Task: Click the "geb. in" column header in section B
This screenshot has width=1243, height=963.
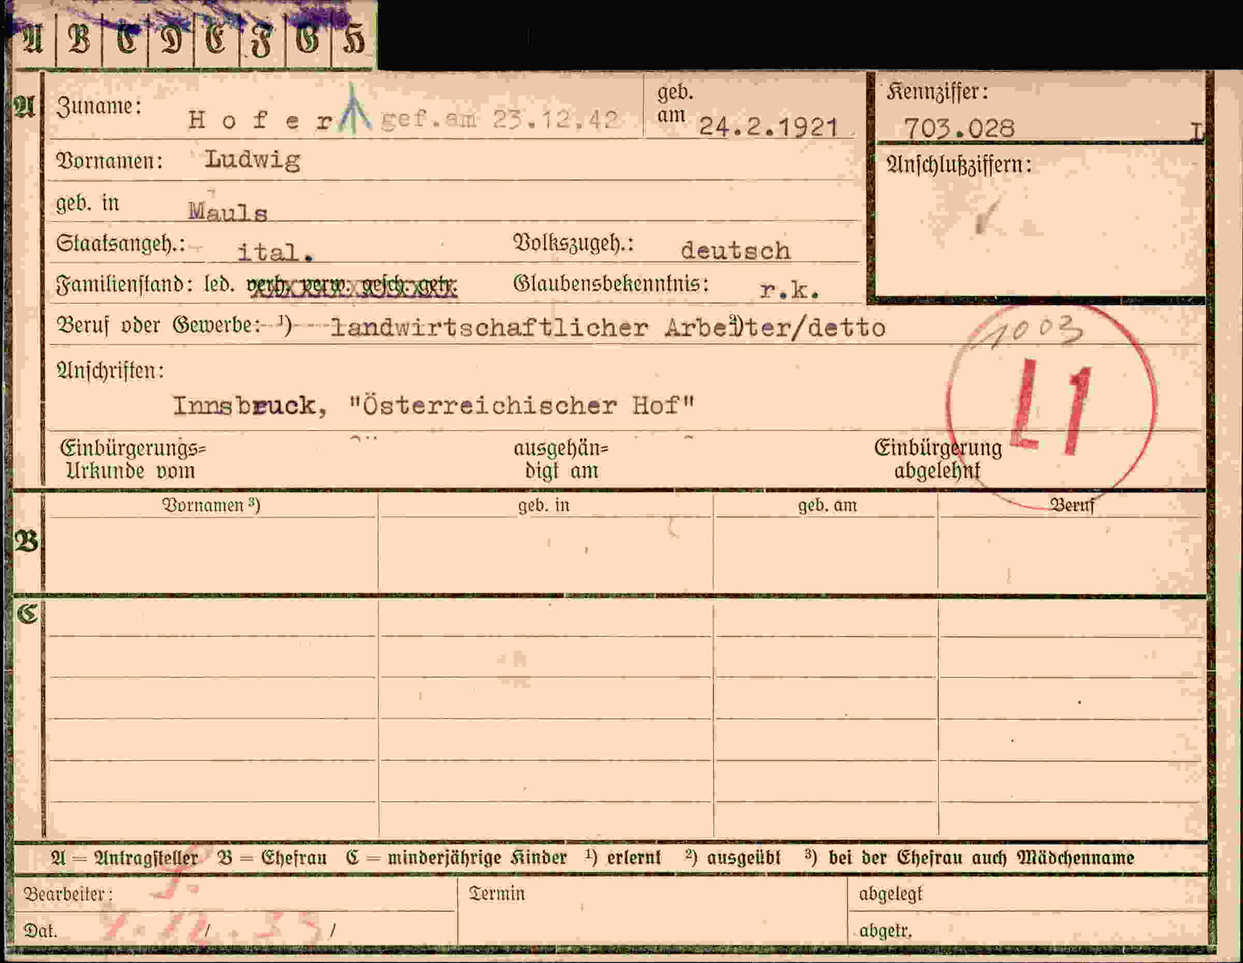Action: click(x=543, y=506)
